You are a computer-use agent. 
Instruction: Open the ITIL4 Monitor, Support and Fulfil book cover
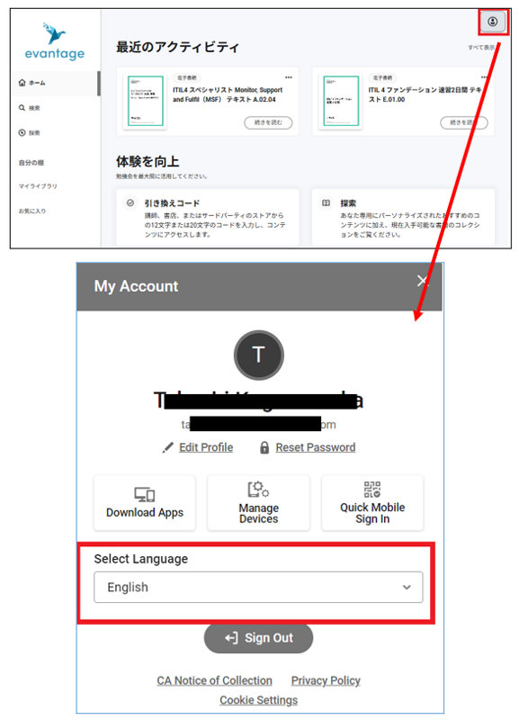tap(146, 101)
